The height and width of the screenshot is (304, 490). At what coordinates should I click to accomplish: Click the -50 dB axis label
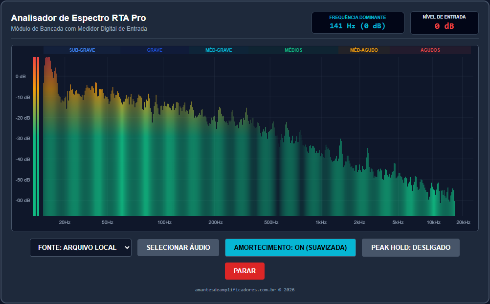click(x=22, y=180)
